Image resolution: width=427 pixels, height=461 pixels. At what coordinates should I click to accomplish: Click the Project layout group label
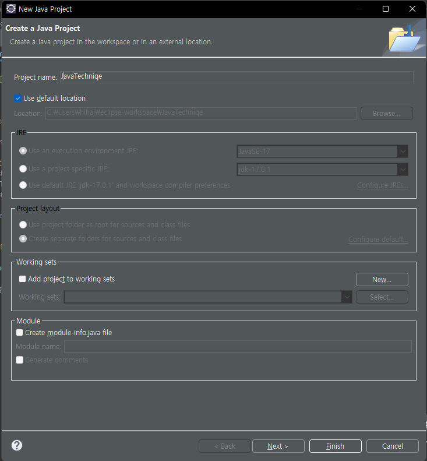pyautogui.click(x=38, y=209)
